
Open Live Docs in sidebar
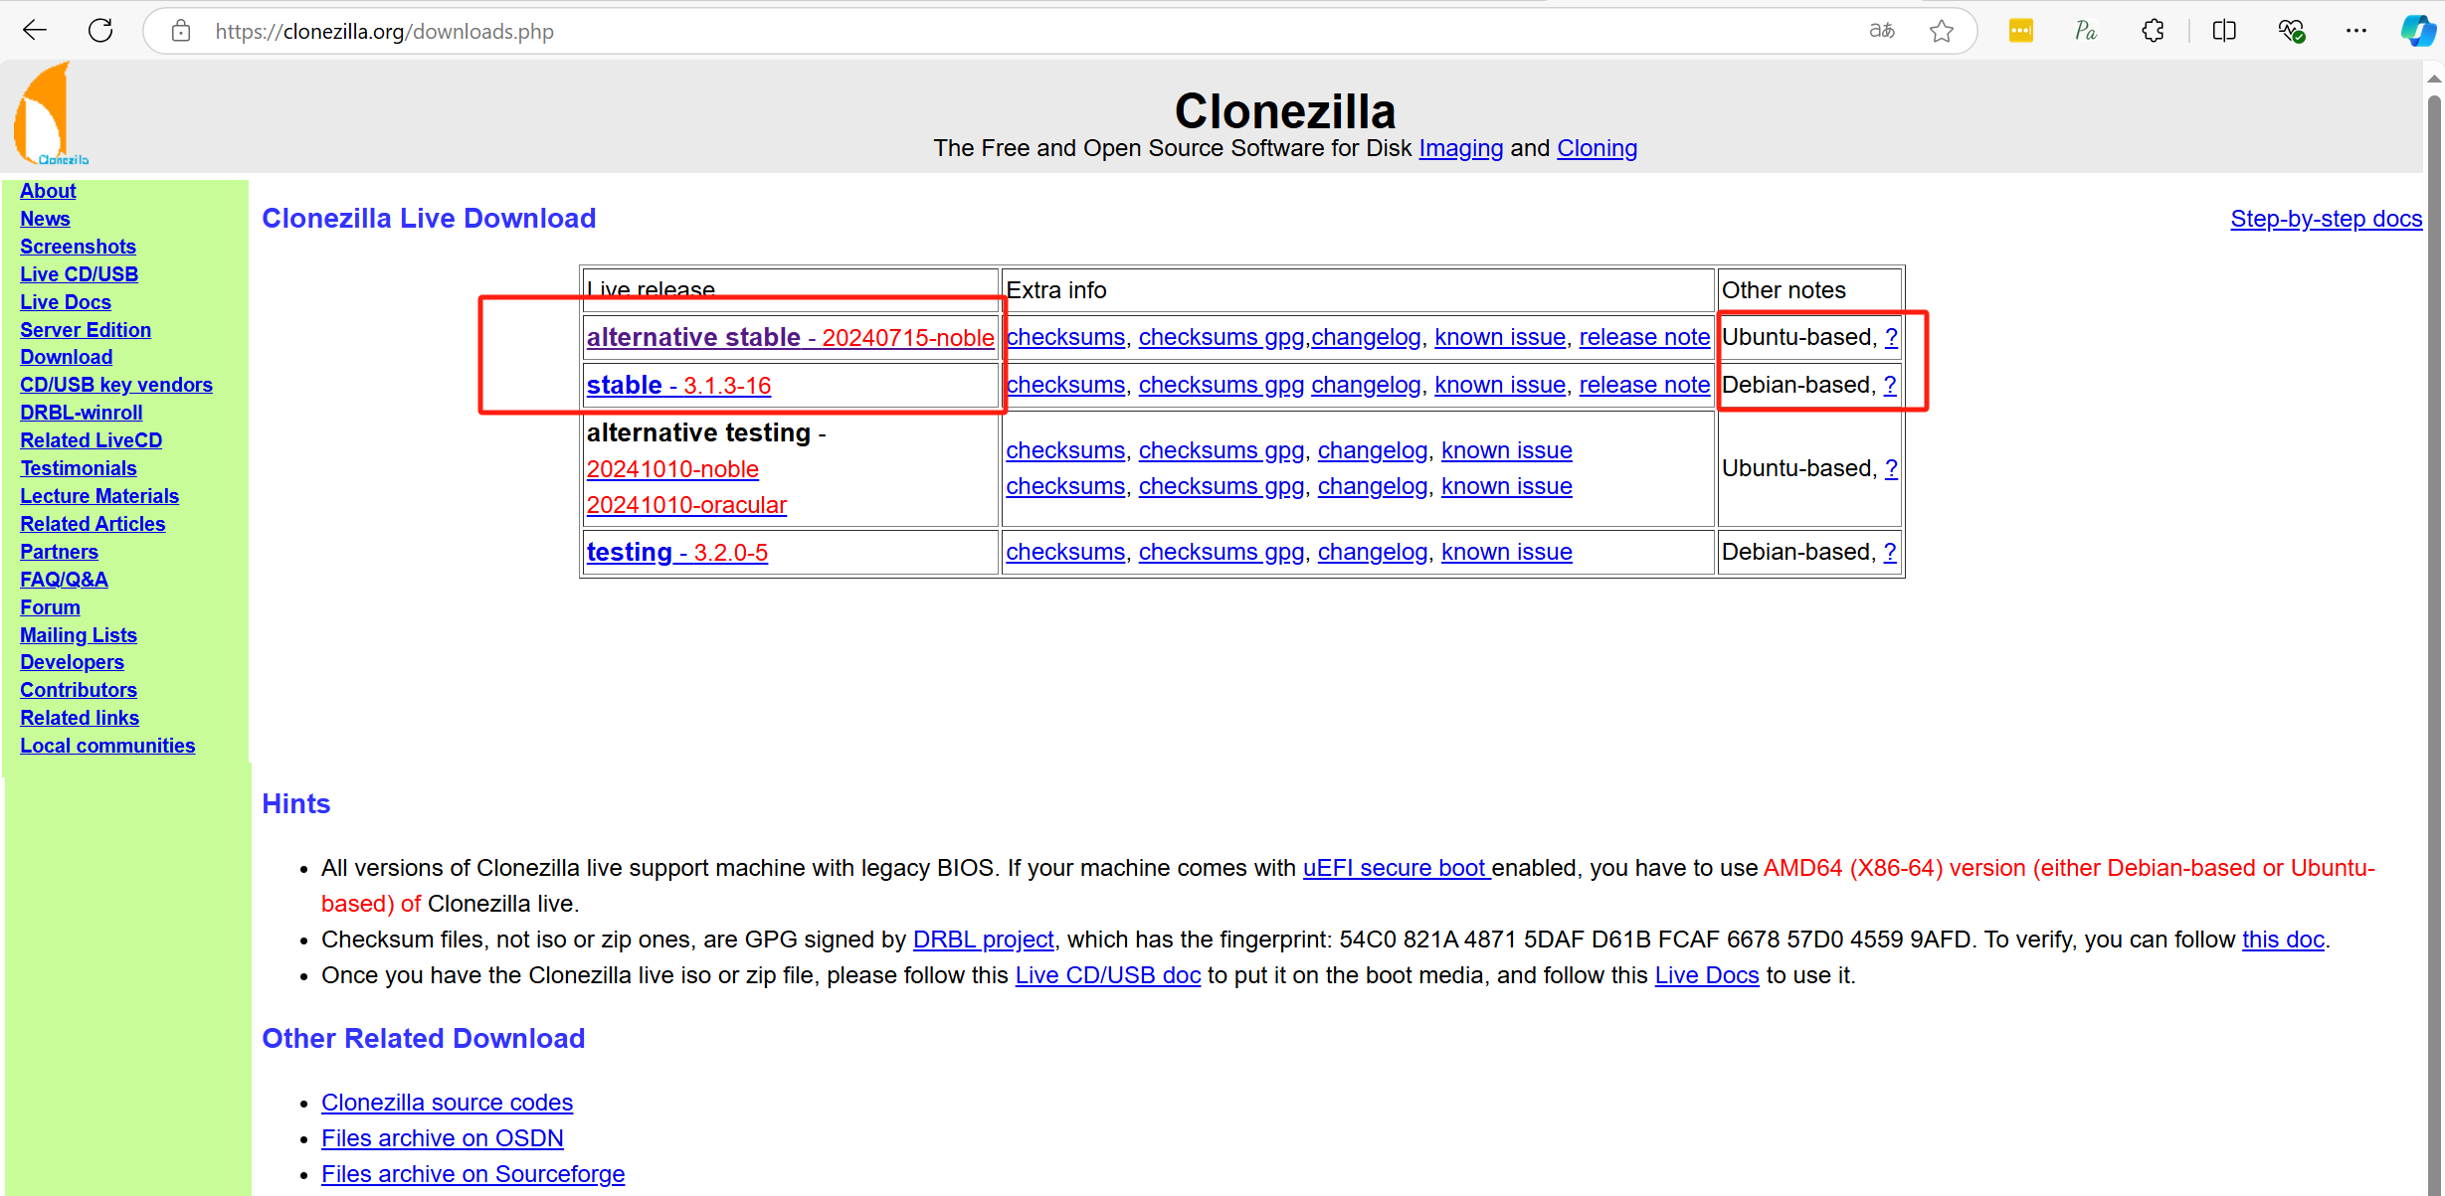pyautogui.click(x=66, y=302)
